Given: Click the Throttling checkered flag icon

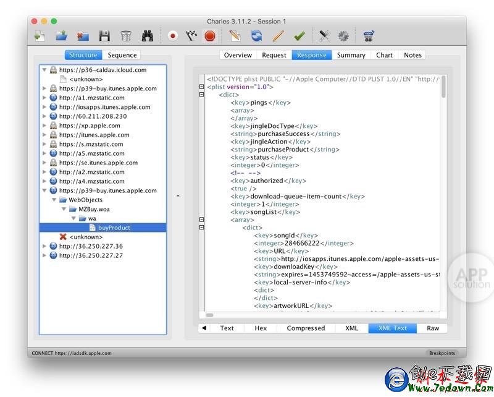Looking at the screenshot, I should (x=191, y=36).
